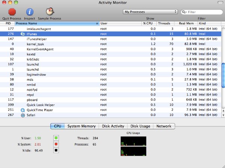The image size is (225, 168).
Task: Click into the Filter search field
Action: pyautogui.click(x=202, y=12)
